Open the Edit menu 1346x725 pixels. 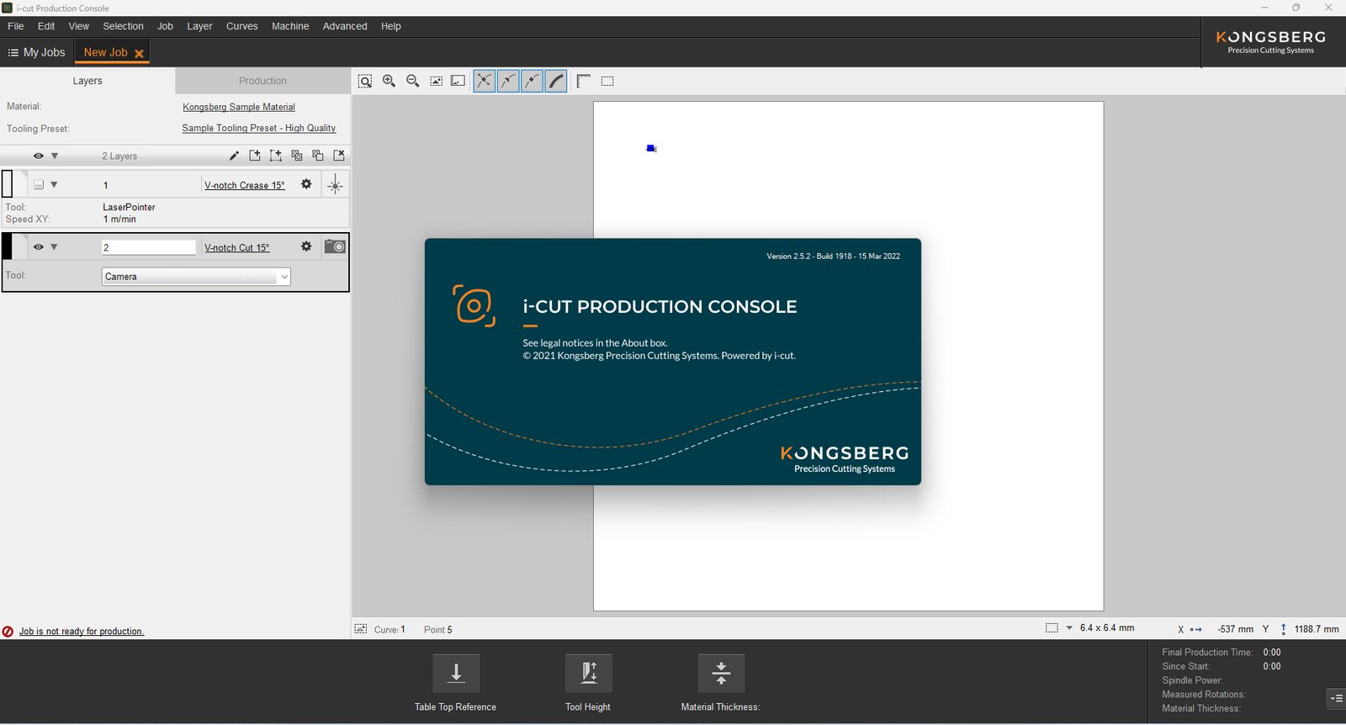pyautogui.click(x=46, y=26)
